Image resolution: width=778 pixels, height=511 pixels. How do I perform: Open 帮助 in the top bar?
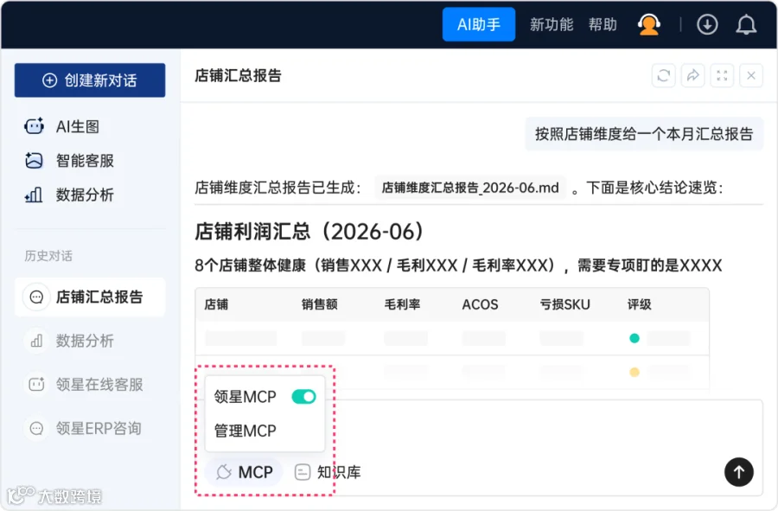click(603, 24)
